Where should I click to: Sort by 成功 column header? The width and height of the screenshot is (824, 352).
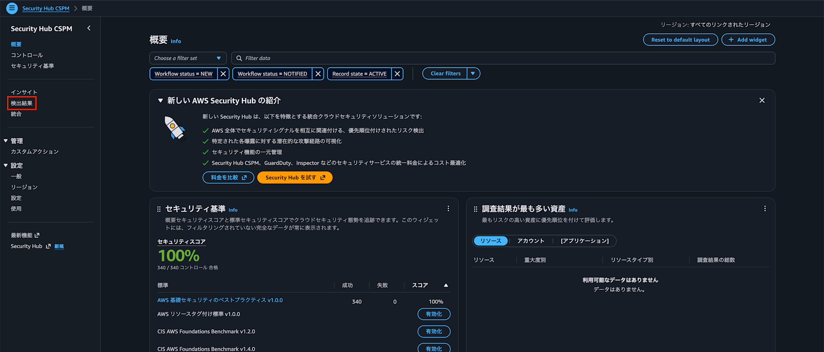[x=347, y=285]
